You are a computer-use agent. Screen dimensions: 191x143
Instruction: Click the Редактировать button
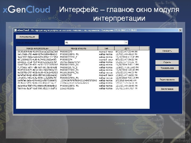coord(167,79)
